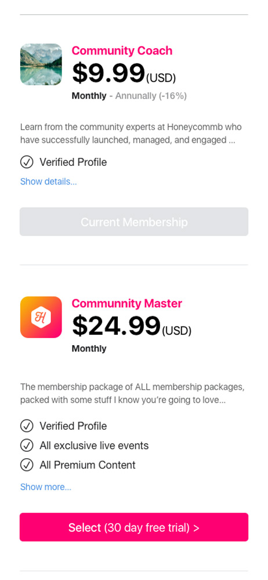Open the Community Coach plan title
Image resolution: width=268 pixels, height=580 pixels.
[x=122, y=50]
